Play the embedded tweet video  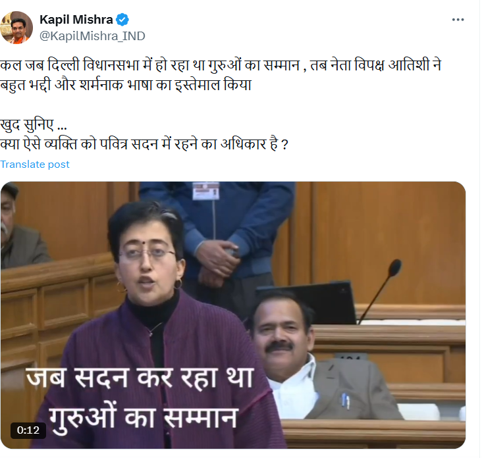[x=233, y=315]
